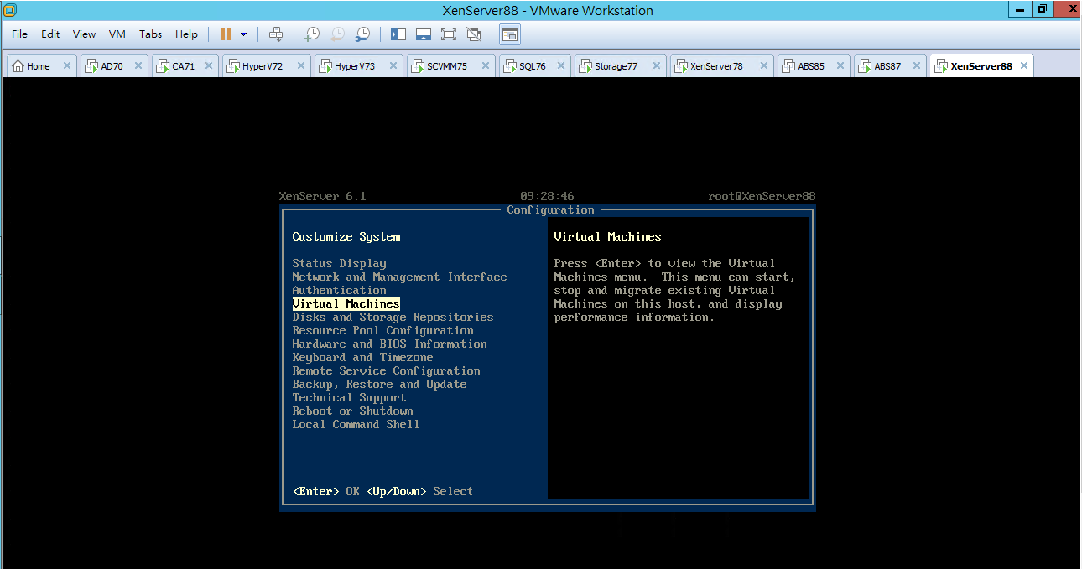Close the SQL76 tab
This screenshot has height=569, width=1082.
point(561,66)
